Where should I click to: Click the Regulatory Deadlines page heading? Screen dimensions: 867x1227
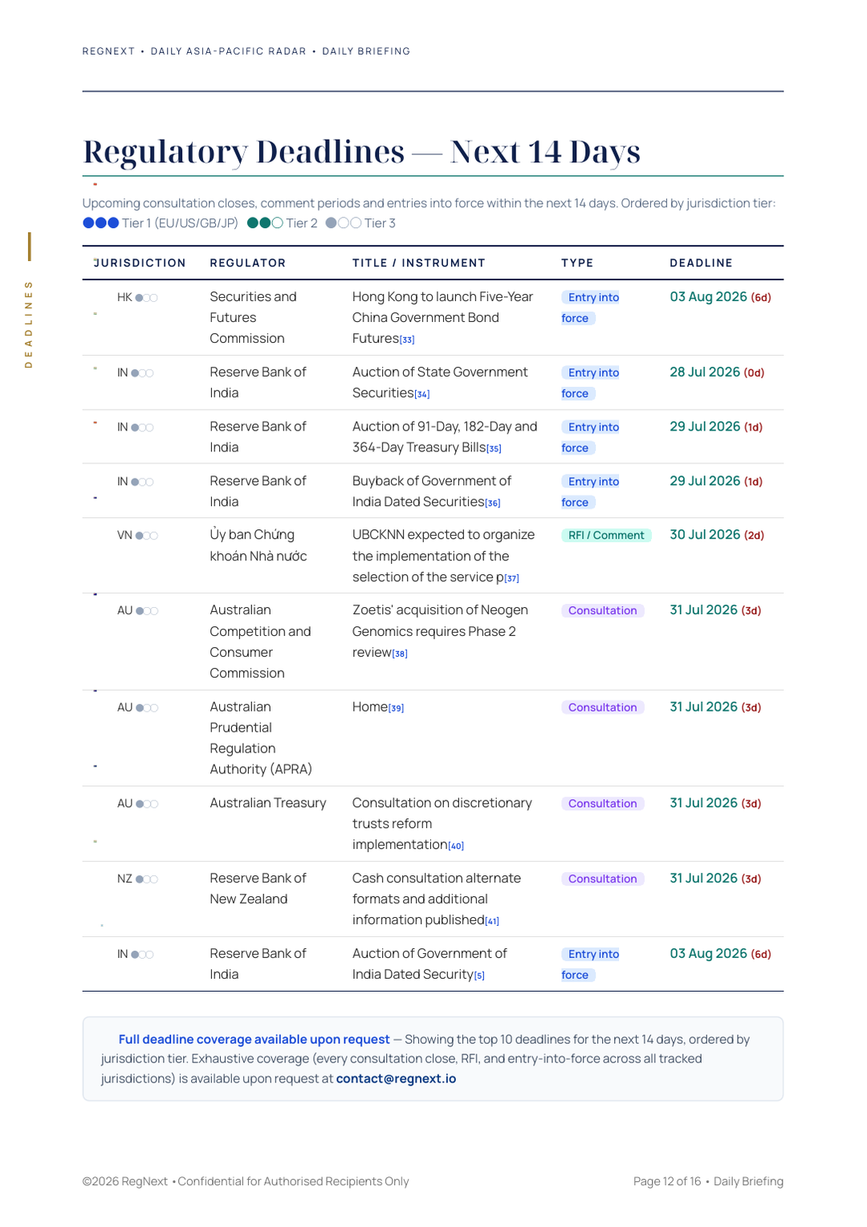361,152
